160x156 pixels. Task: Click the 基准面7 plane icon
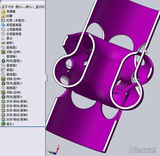coord(3,88)
